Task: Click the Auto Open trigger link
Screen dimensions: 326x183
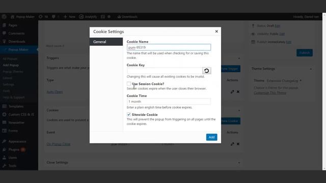Action: pos(55,91)
